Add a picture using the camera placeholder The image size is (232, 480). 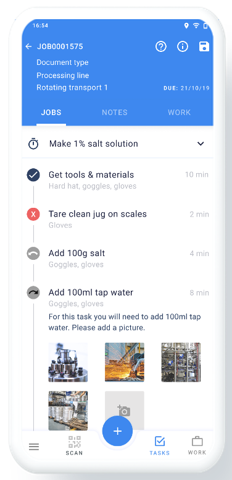tap(125, 411)
